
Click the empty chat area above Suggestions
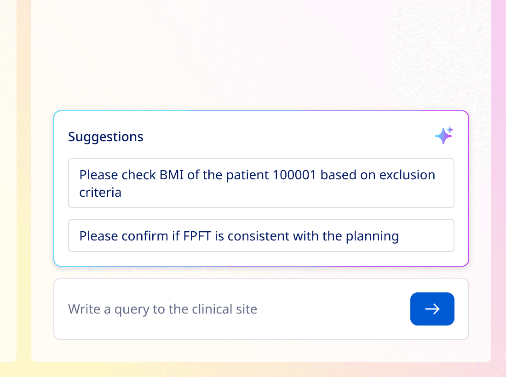261,55
